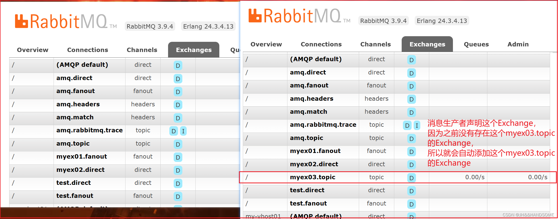
Task: Click the D badge for amq.fanout in right window
Action: pos(412,86)
